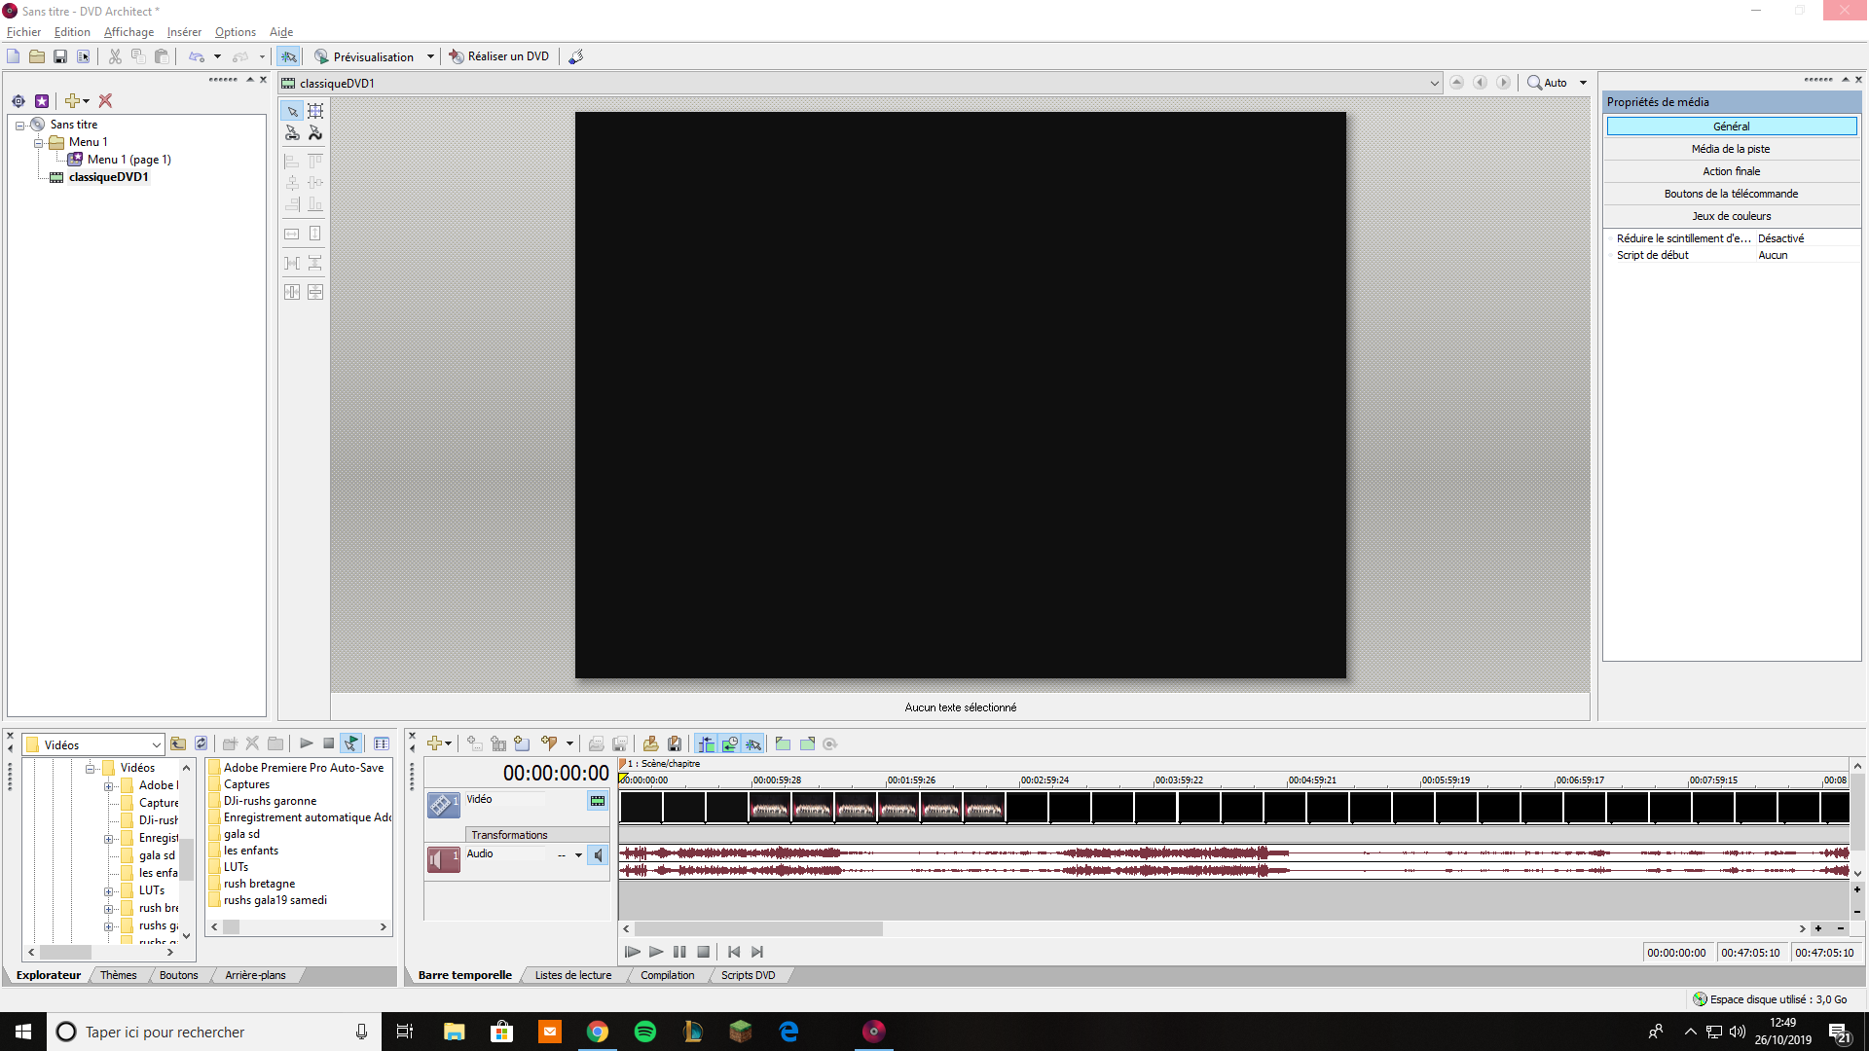Select the Action finale properties button
Image resolution: width=1869 pixels, height=1051 pixels.
(x=1731, y=171)
